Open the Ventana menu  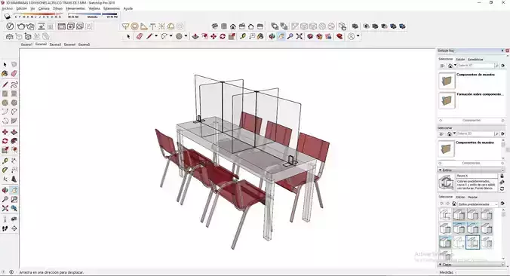click(x=94, y=8)
